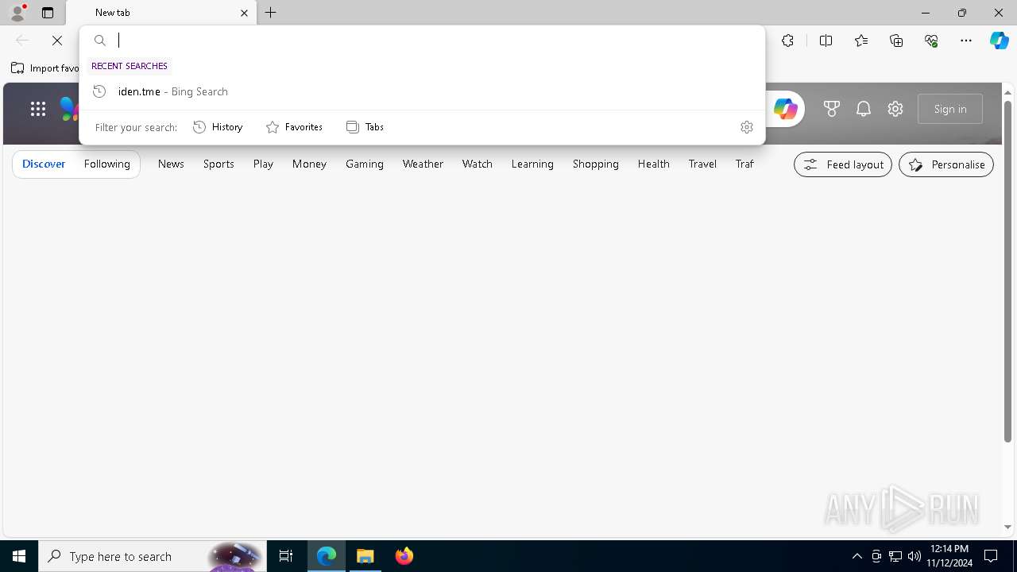Filter search by History

point(218,127)
